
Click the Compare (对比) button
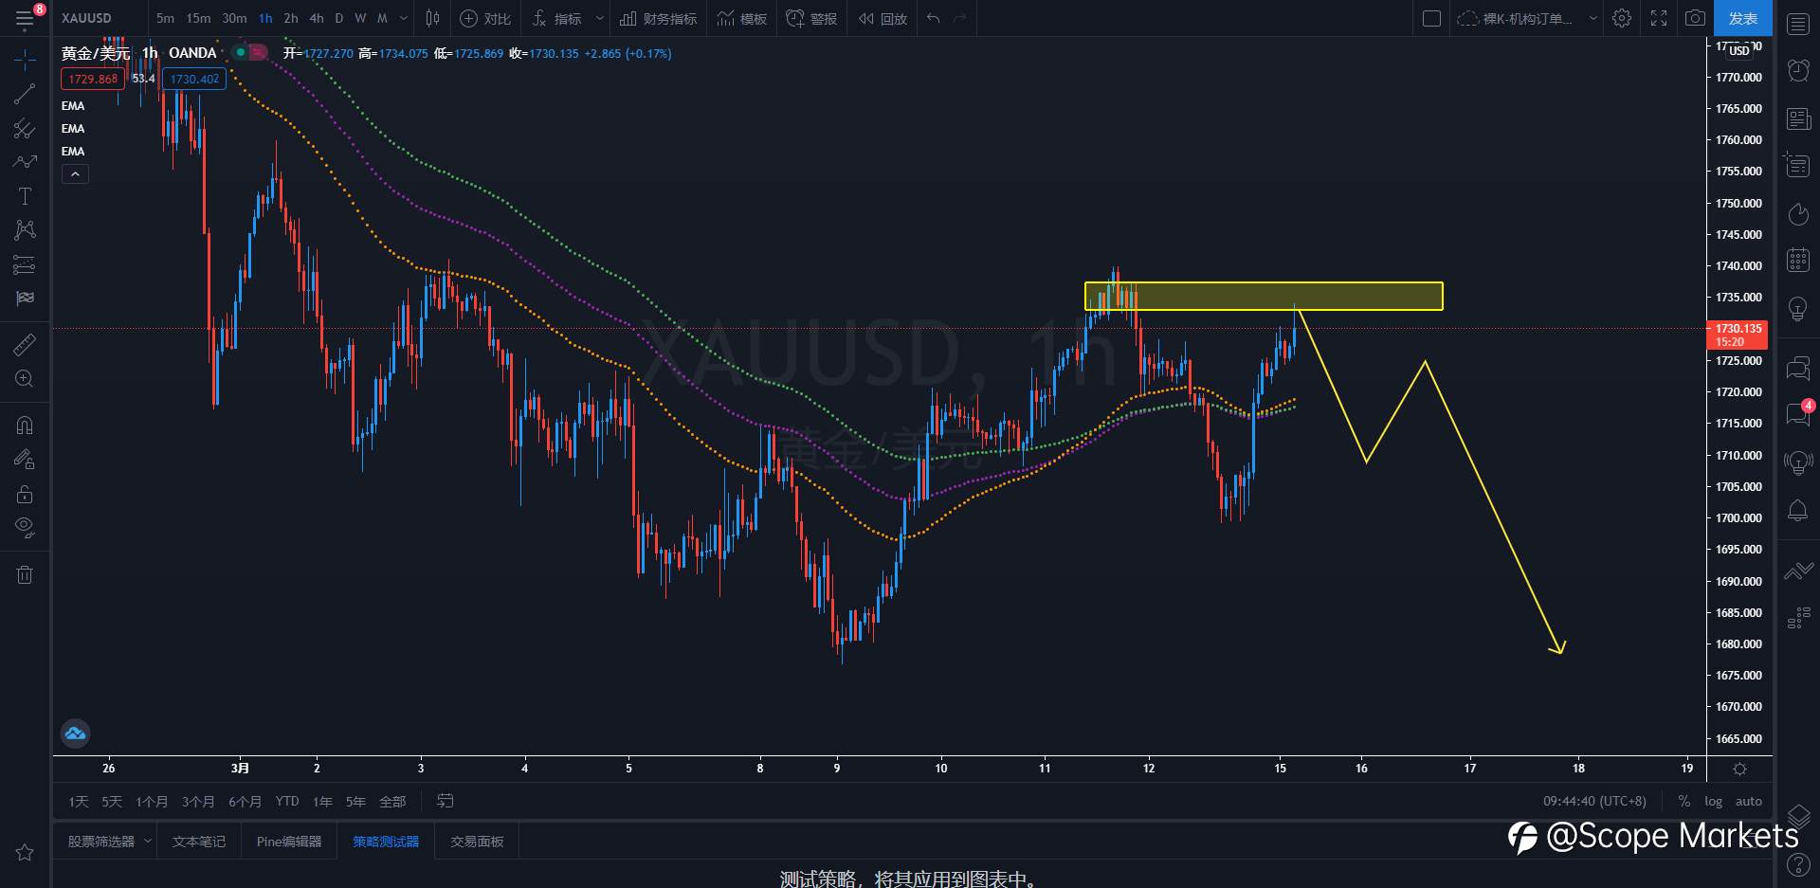point(485,18)
